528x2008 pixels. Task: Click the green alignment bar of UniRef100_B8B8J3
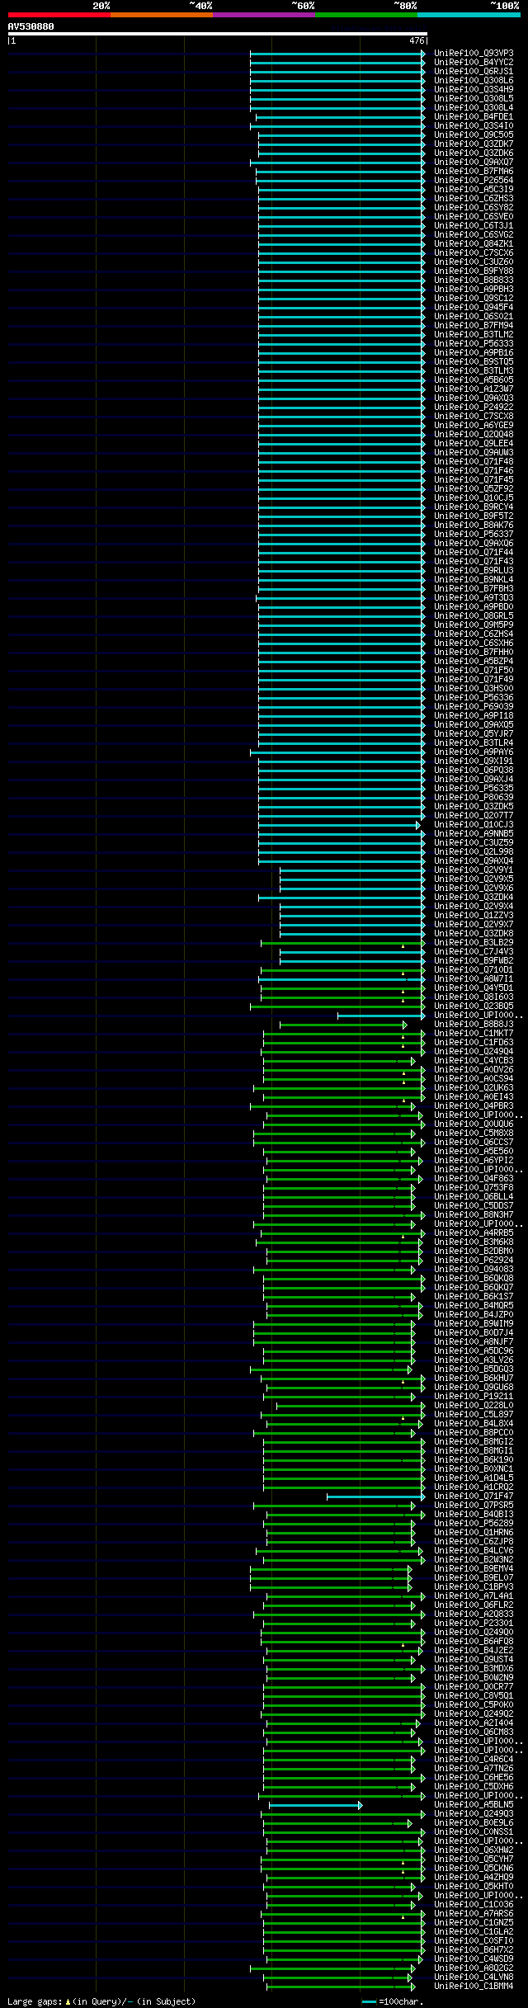point(343,1025)
